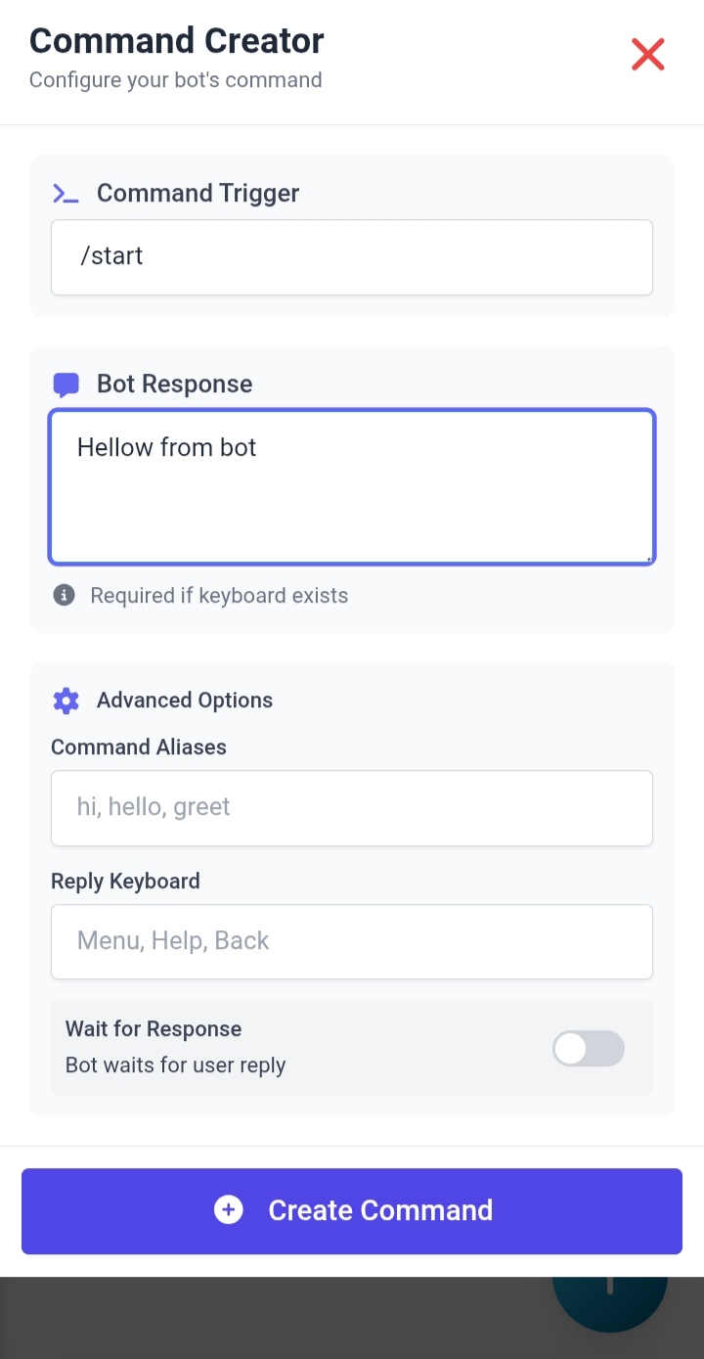Image resolution: width=704 pixels, height=1359 pixels.
Task: Click the Command Creator title
Action: click(177, 41)
